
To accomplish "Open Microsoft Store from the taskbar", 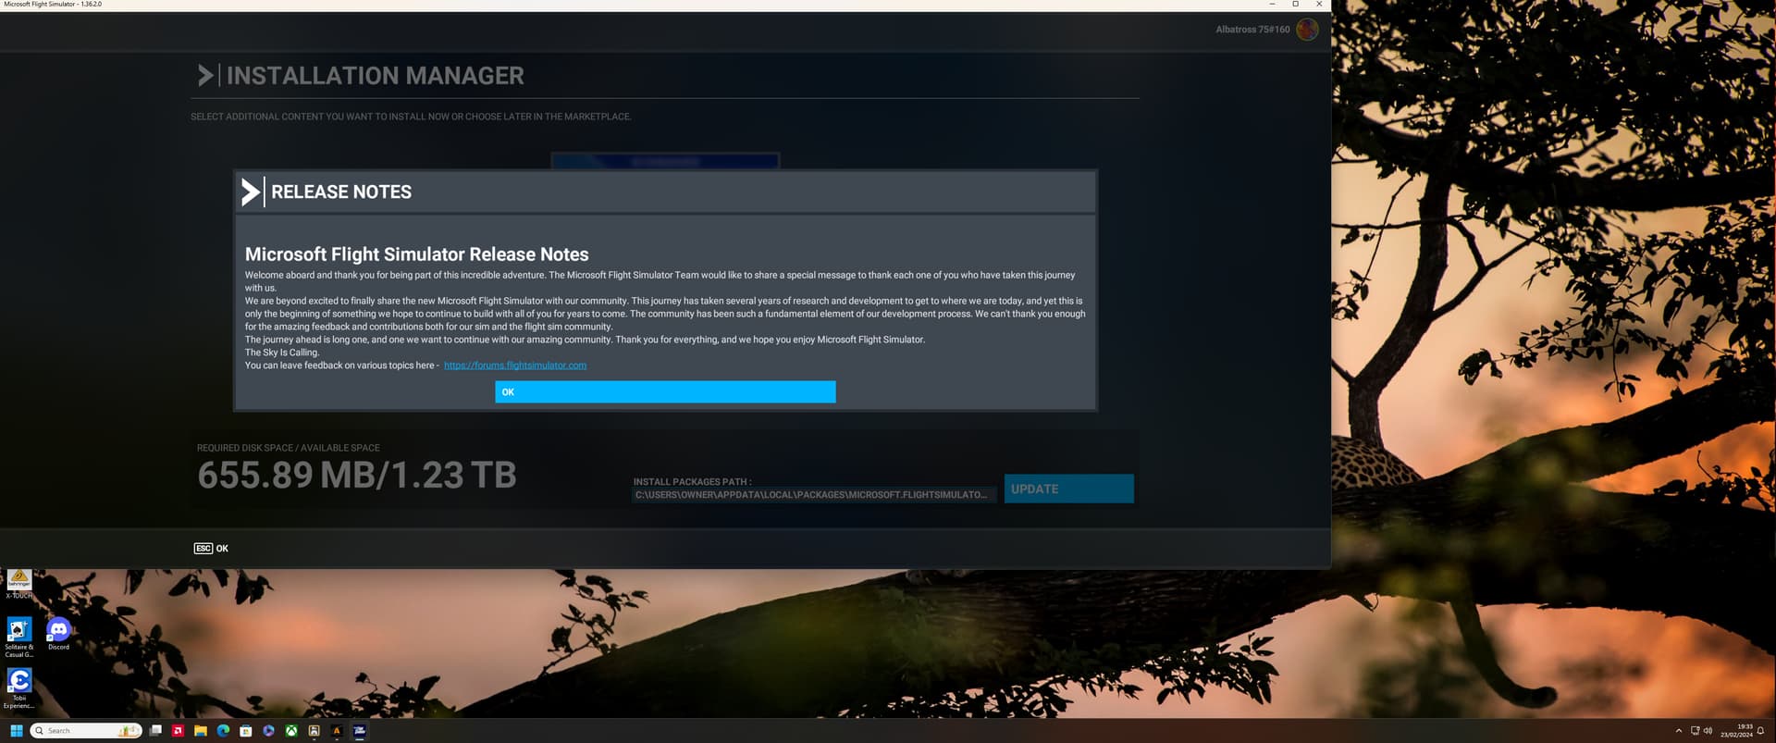I will tap(246, 731).
